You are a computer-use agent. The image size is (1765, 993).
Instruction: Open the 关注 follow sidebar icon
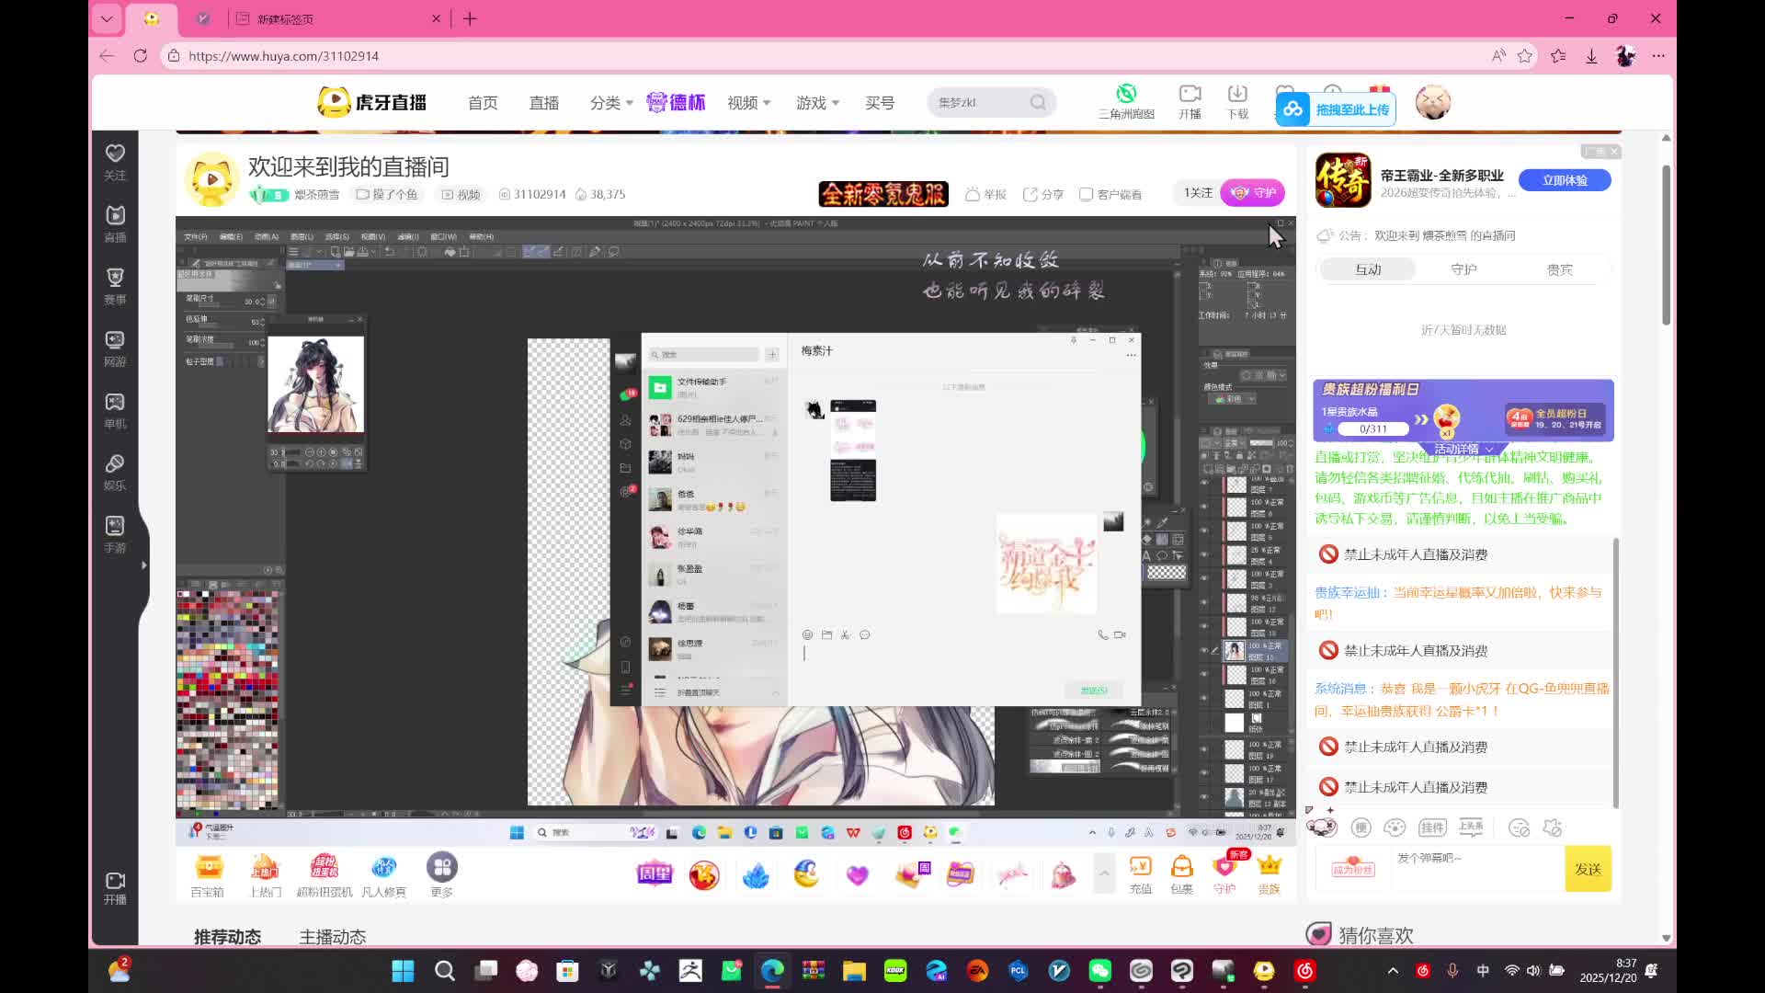(115, 154)
